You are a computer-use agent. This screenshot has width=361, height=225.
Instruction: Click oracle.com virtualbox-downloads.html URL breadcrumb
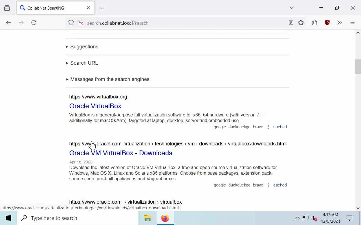[x=178, y=144]
